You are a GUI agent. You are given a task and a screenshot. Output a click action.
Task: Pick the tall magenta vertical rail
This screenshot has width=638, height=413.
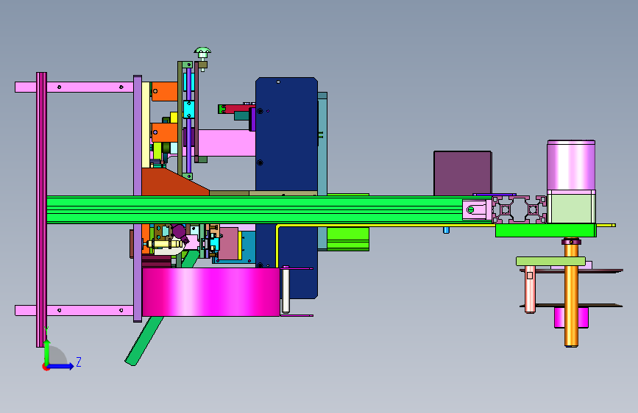point(41,209)
